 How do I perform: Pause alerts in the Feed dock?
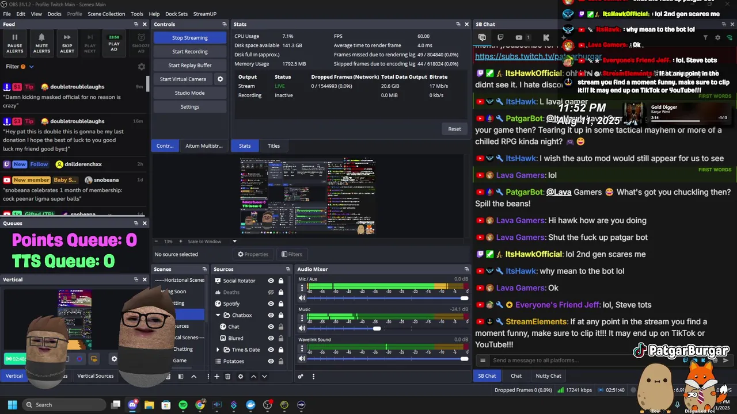pos(15,43)
